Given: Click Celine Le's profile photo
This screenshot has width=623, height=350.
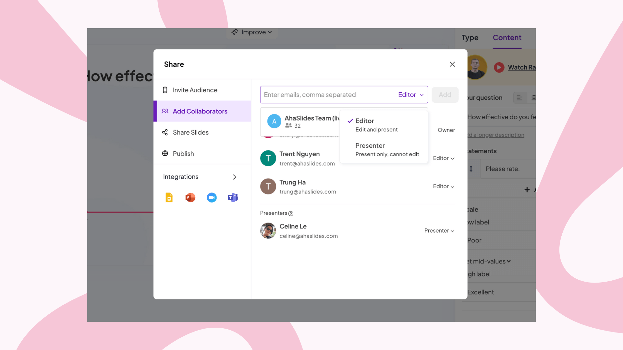Looking at the screenshot, I should click(268, 231).
